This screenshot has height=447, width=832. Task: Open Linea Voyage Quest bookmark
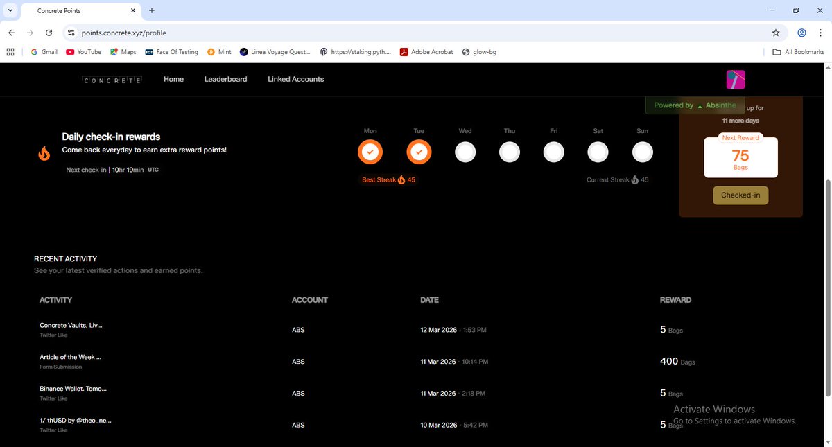pyautogui.click(x=275, y=52)
